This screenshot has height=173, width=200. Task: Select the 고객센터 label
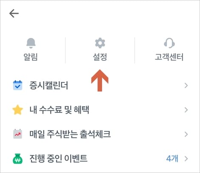[x=169, y=57]
